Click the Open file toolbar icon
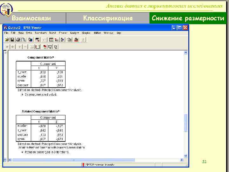 pyautogui.click(x=7, y=39)
